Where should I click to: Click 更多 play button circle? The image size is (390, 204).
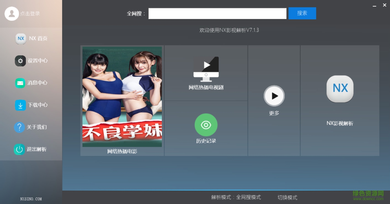[x=274, y=96]
